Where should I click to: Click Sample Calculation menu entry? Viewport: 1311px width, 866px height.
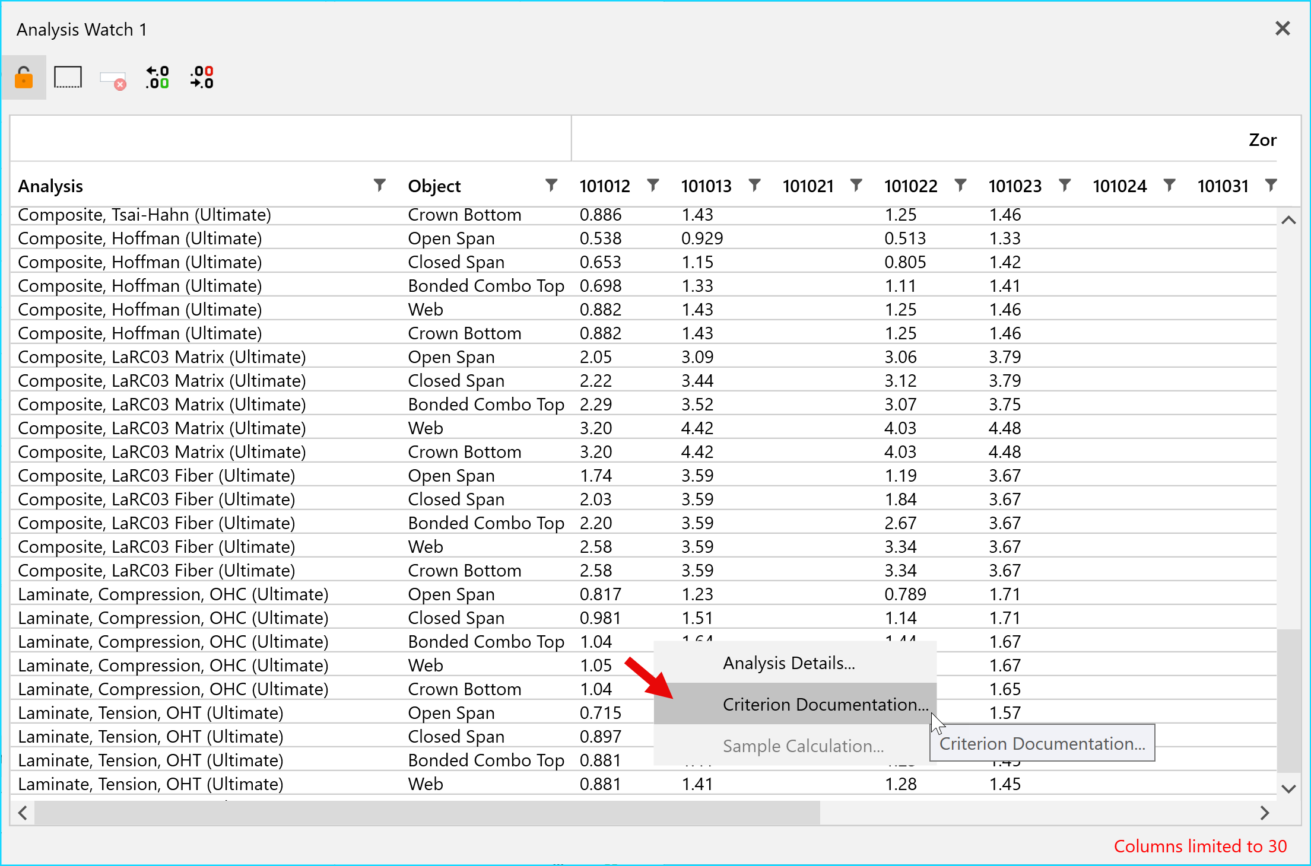click(795, 746)
